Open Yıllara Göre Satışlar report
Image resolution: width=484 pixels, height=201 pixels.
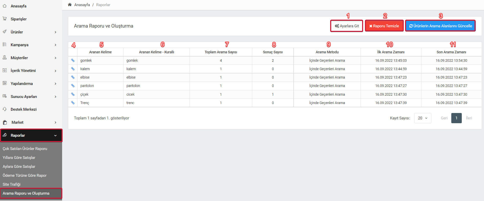pyautogui.click(x=19, y=157)
